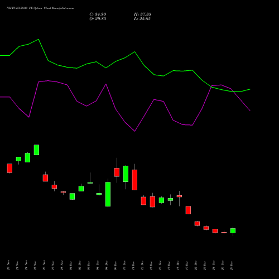The width and height of the screenshot is (279, 279).
Task: Click the 19 Dec date axis label
Action: click(187, 265)
